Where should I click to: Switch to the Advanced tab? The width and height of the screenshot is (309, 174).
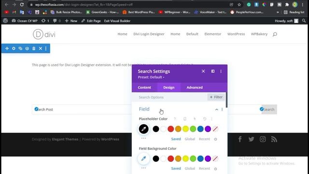click(x=195, y=87)
